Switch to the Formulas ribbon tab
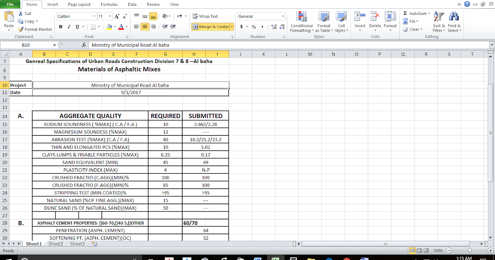Viewport: 495px width, 260px height. (109, 5)
